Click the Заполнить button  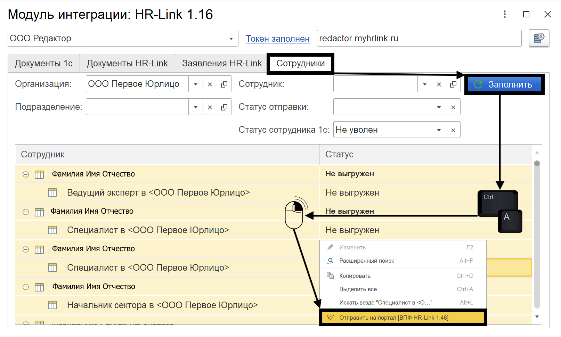[504, 84]
